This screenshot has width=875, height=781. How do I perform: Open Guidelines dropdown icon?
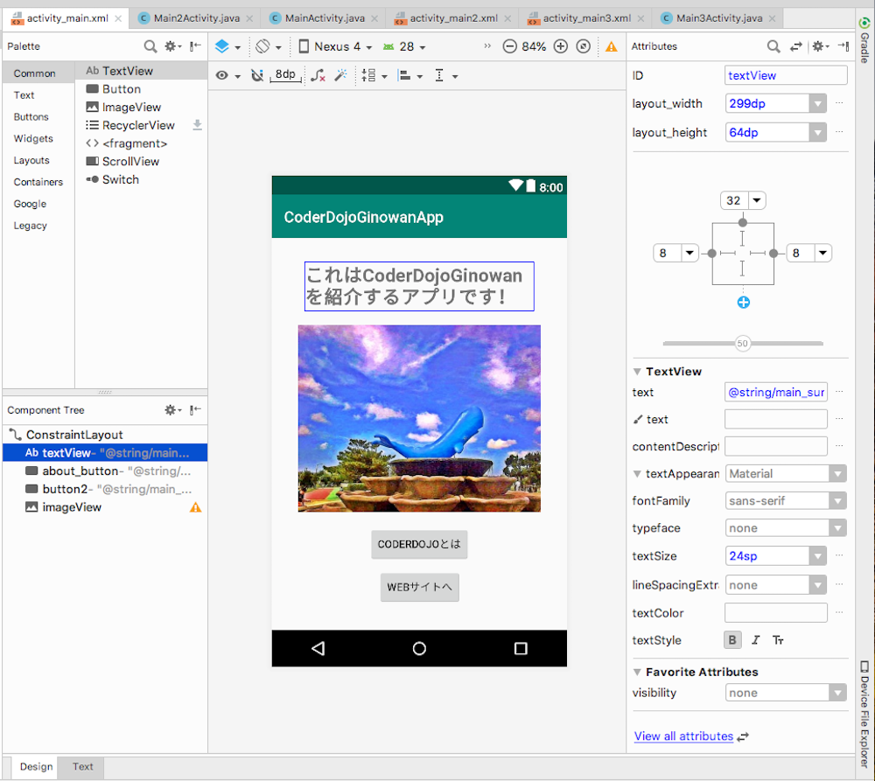pos(446,75)
